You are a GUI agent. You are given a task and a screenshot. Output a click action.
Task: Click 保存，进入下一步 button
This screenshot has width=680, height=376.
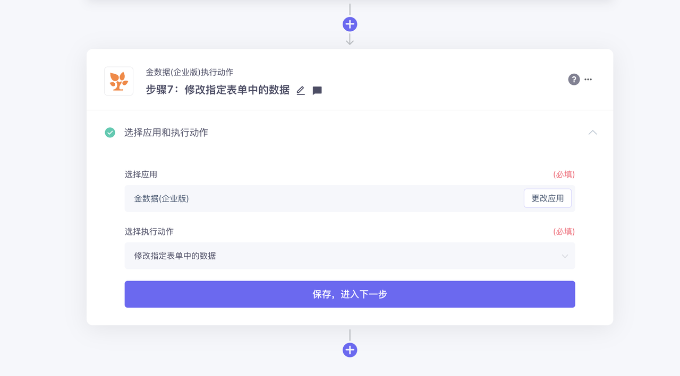(x=350, y=294)
